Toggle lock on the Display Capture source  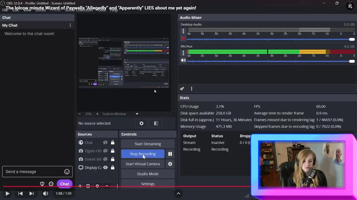pos(113,167)
